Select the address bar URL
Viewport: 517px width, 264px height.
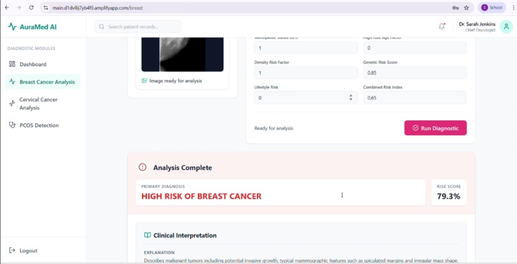(x=97, y=8)
